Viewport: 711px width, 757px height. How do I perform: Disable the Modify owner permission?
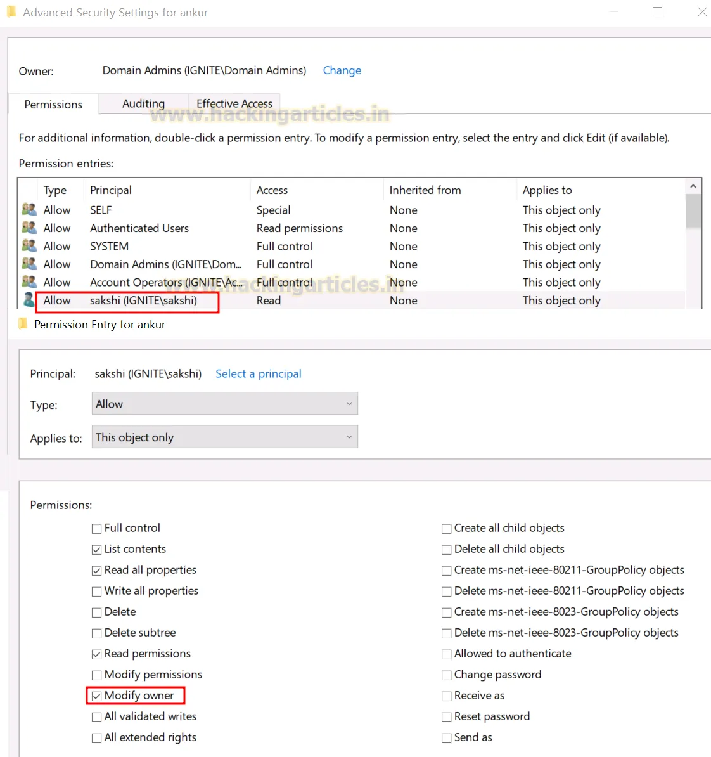96,696
